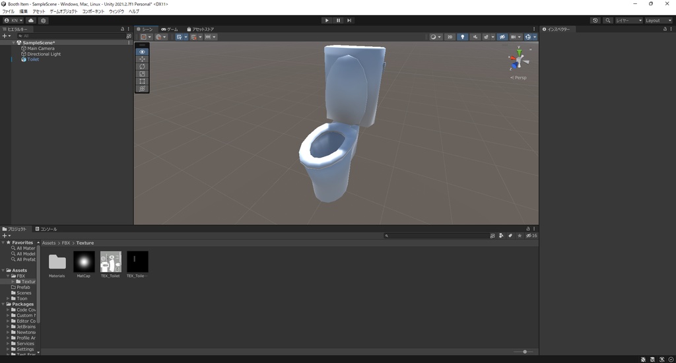Select the Scale tool in scene overlay
The width and height of the screenshot is (676, 363).
(142, 74)
